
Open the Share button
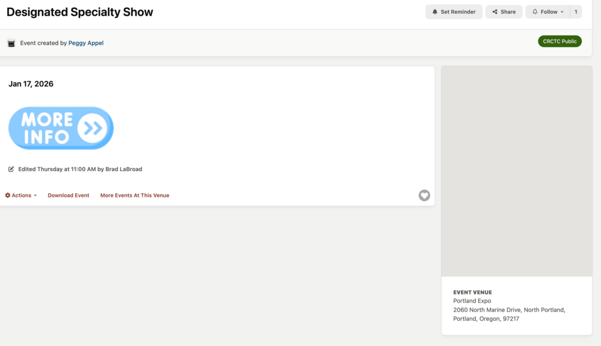pos(504,12)
